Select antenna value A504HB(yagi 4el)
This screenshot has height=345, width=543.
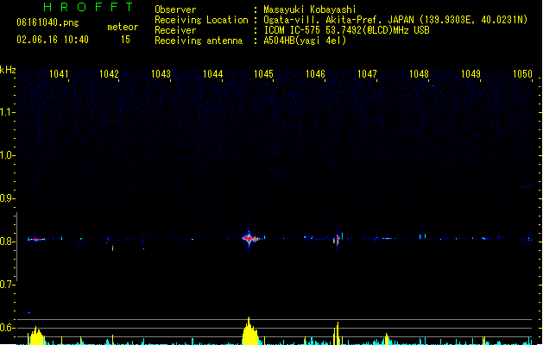click(305, 41)
